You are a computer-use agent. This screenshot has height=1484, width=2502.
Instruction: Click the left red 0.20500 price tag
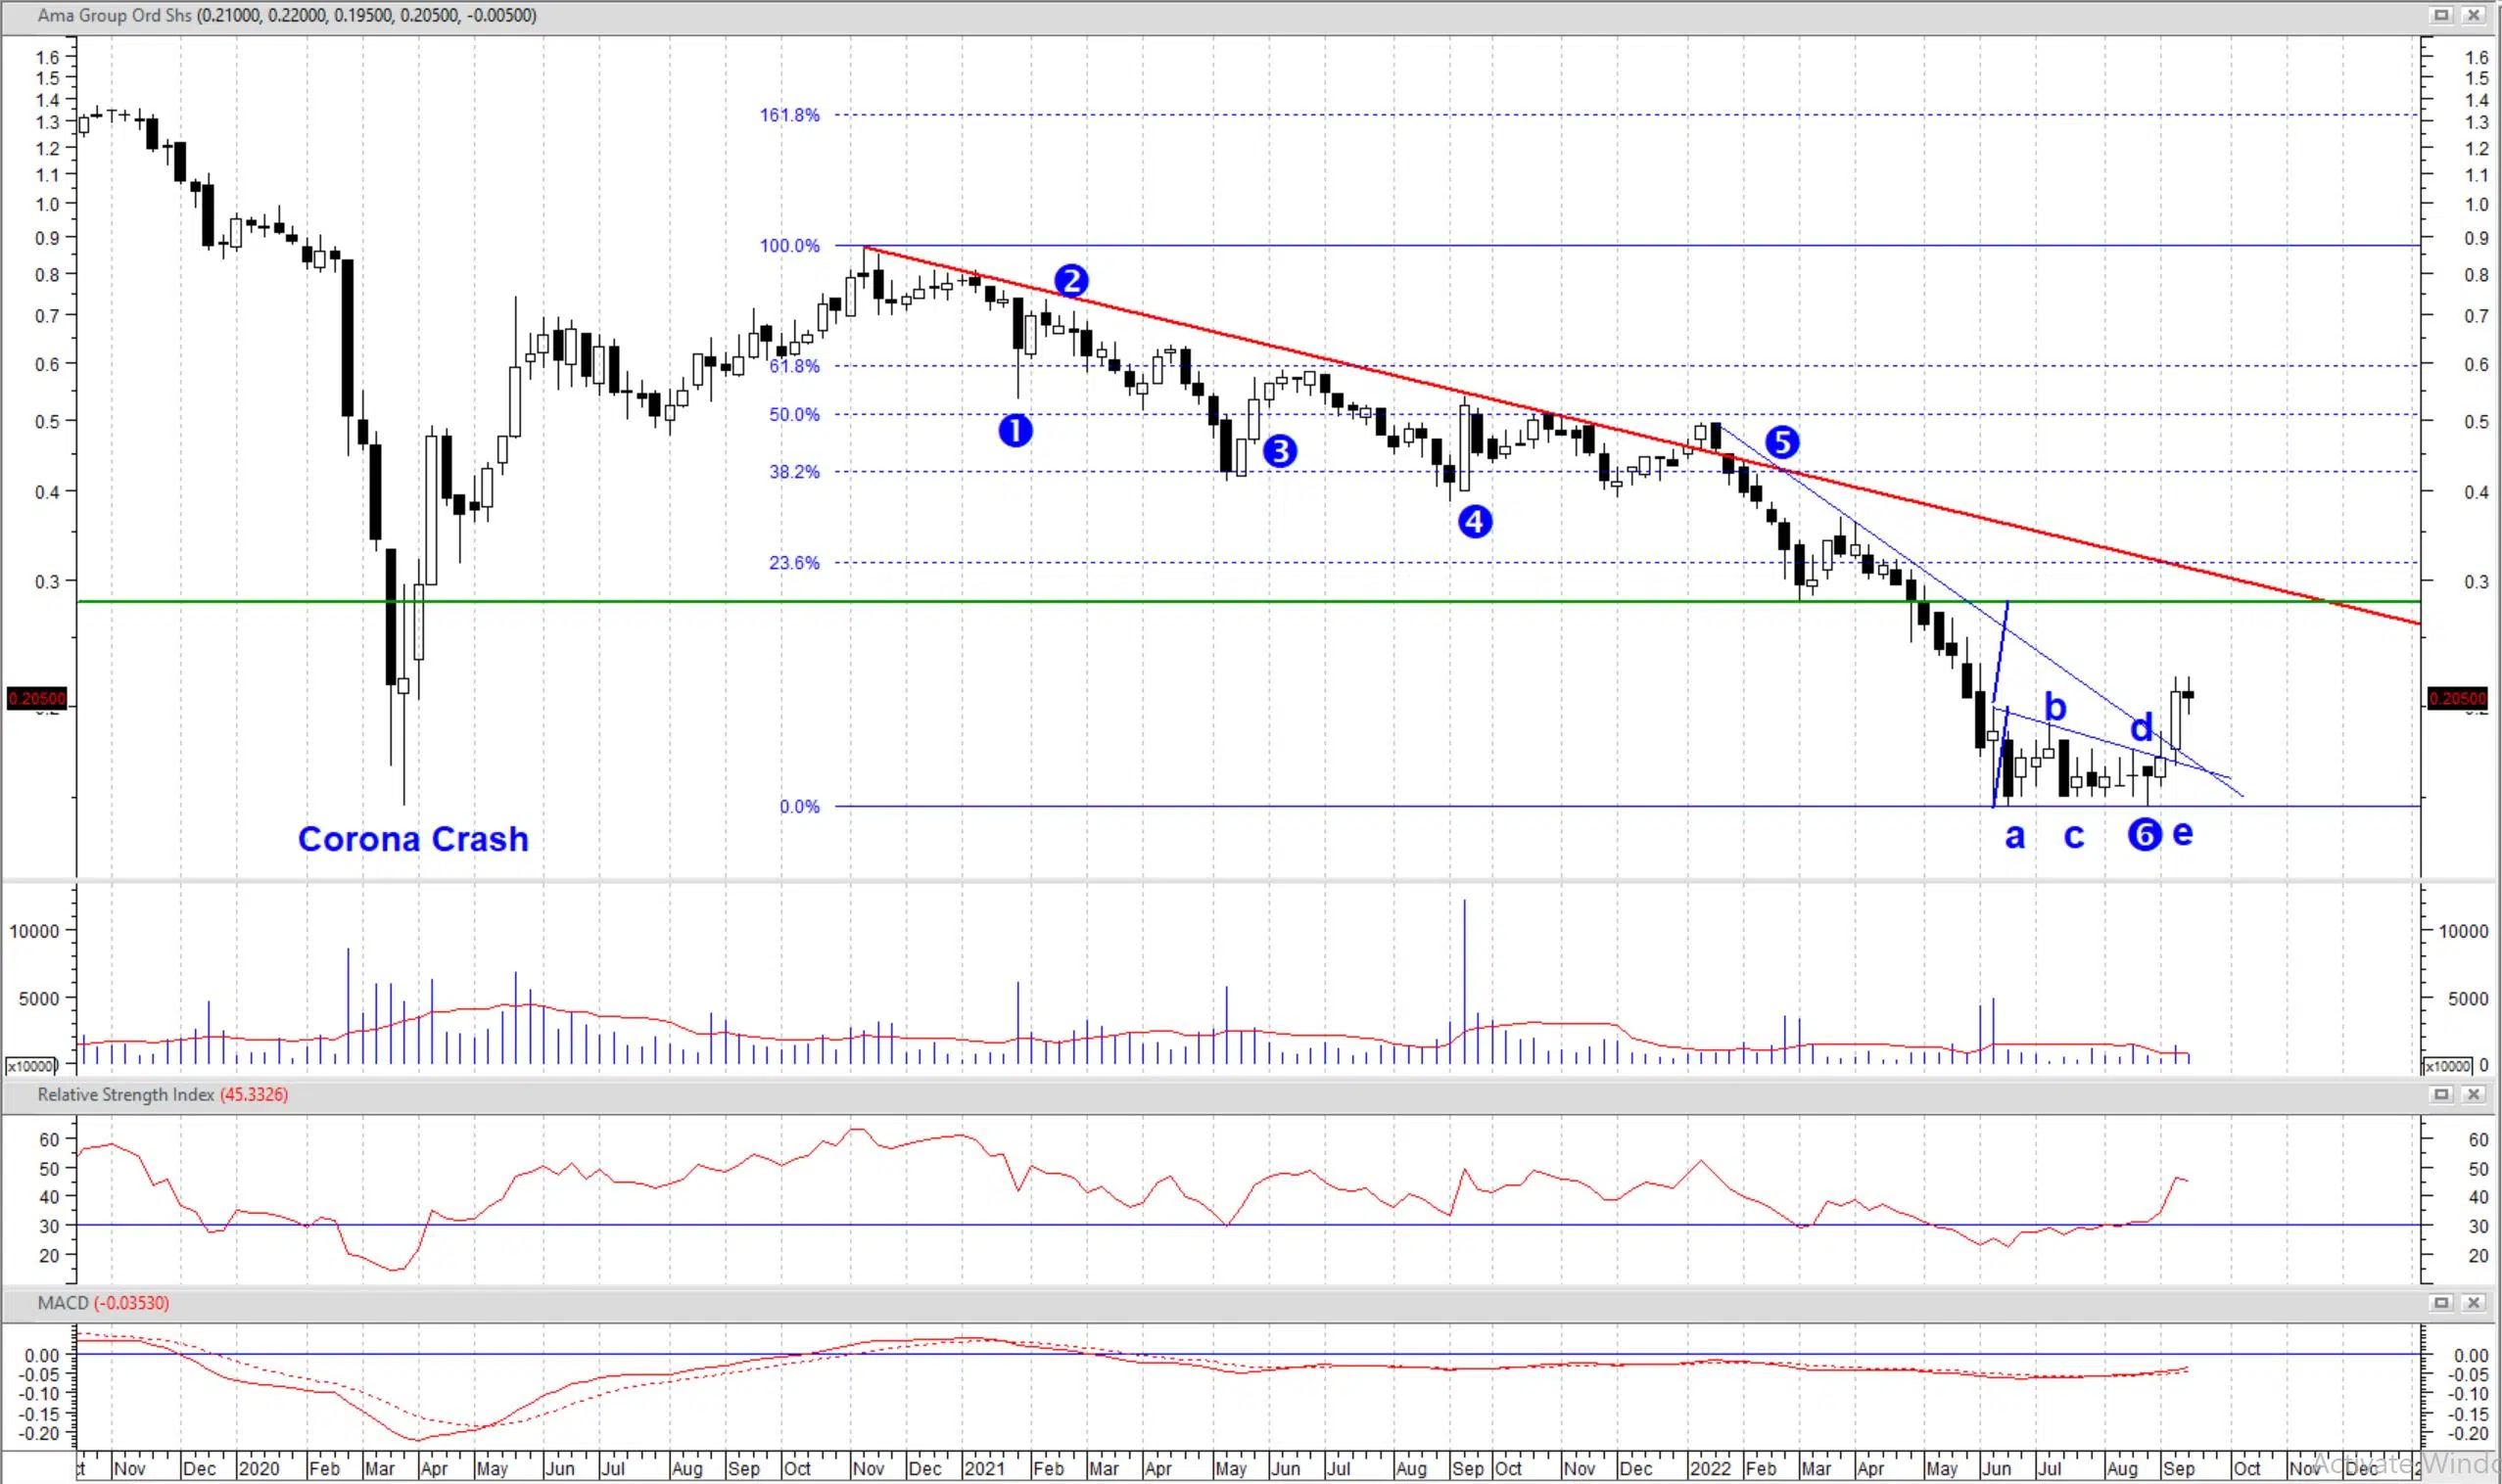tap(37, 698)
